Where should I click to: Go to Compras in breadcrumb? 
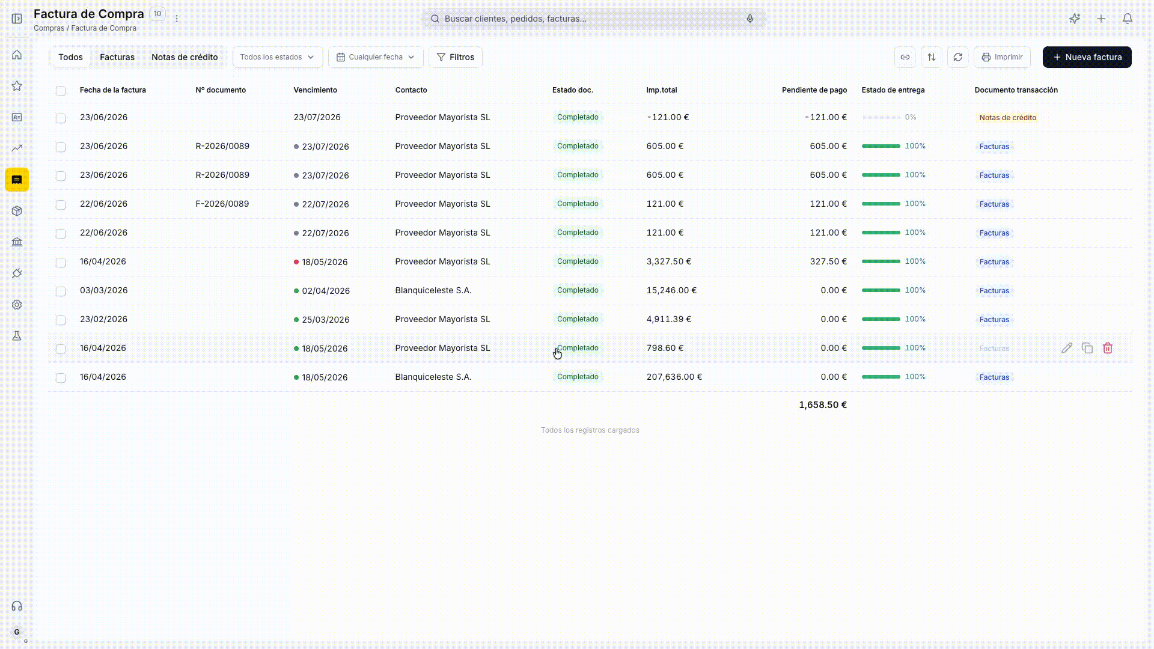49,28
